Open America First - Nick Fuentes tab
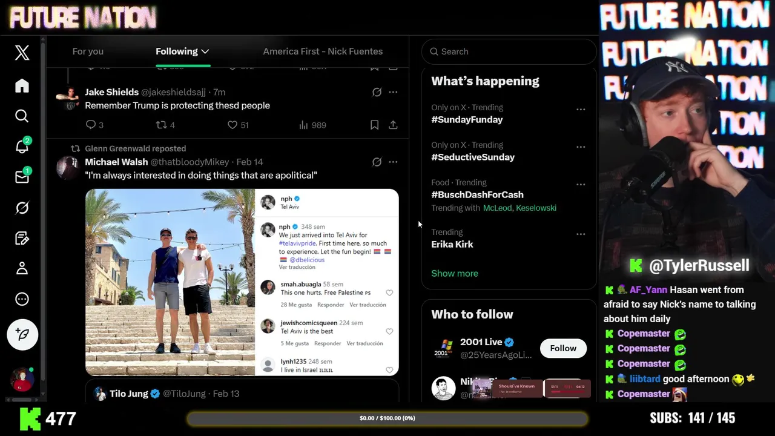 click(323, 51)
